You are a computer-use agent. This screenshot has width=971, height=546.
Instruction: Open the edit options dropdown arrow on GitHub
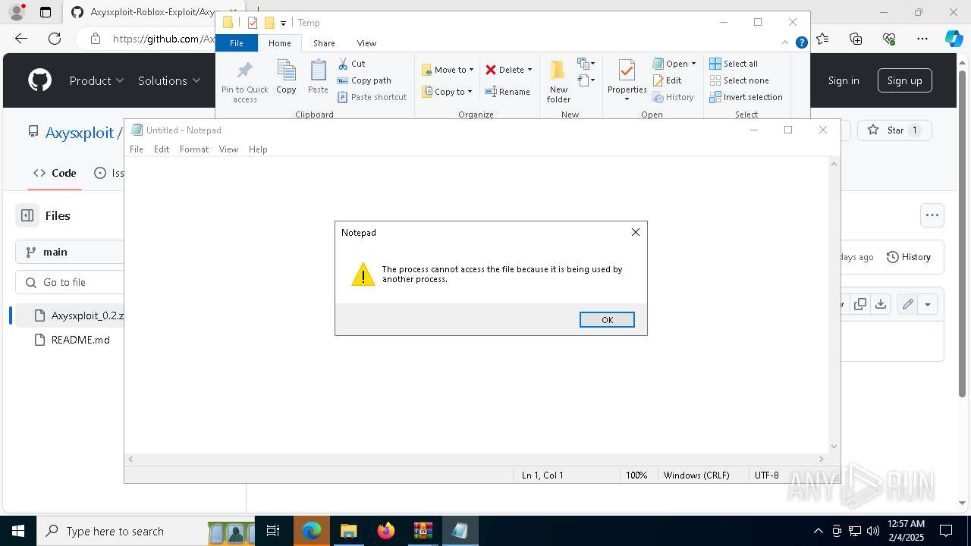[x=928, y=304]
